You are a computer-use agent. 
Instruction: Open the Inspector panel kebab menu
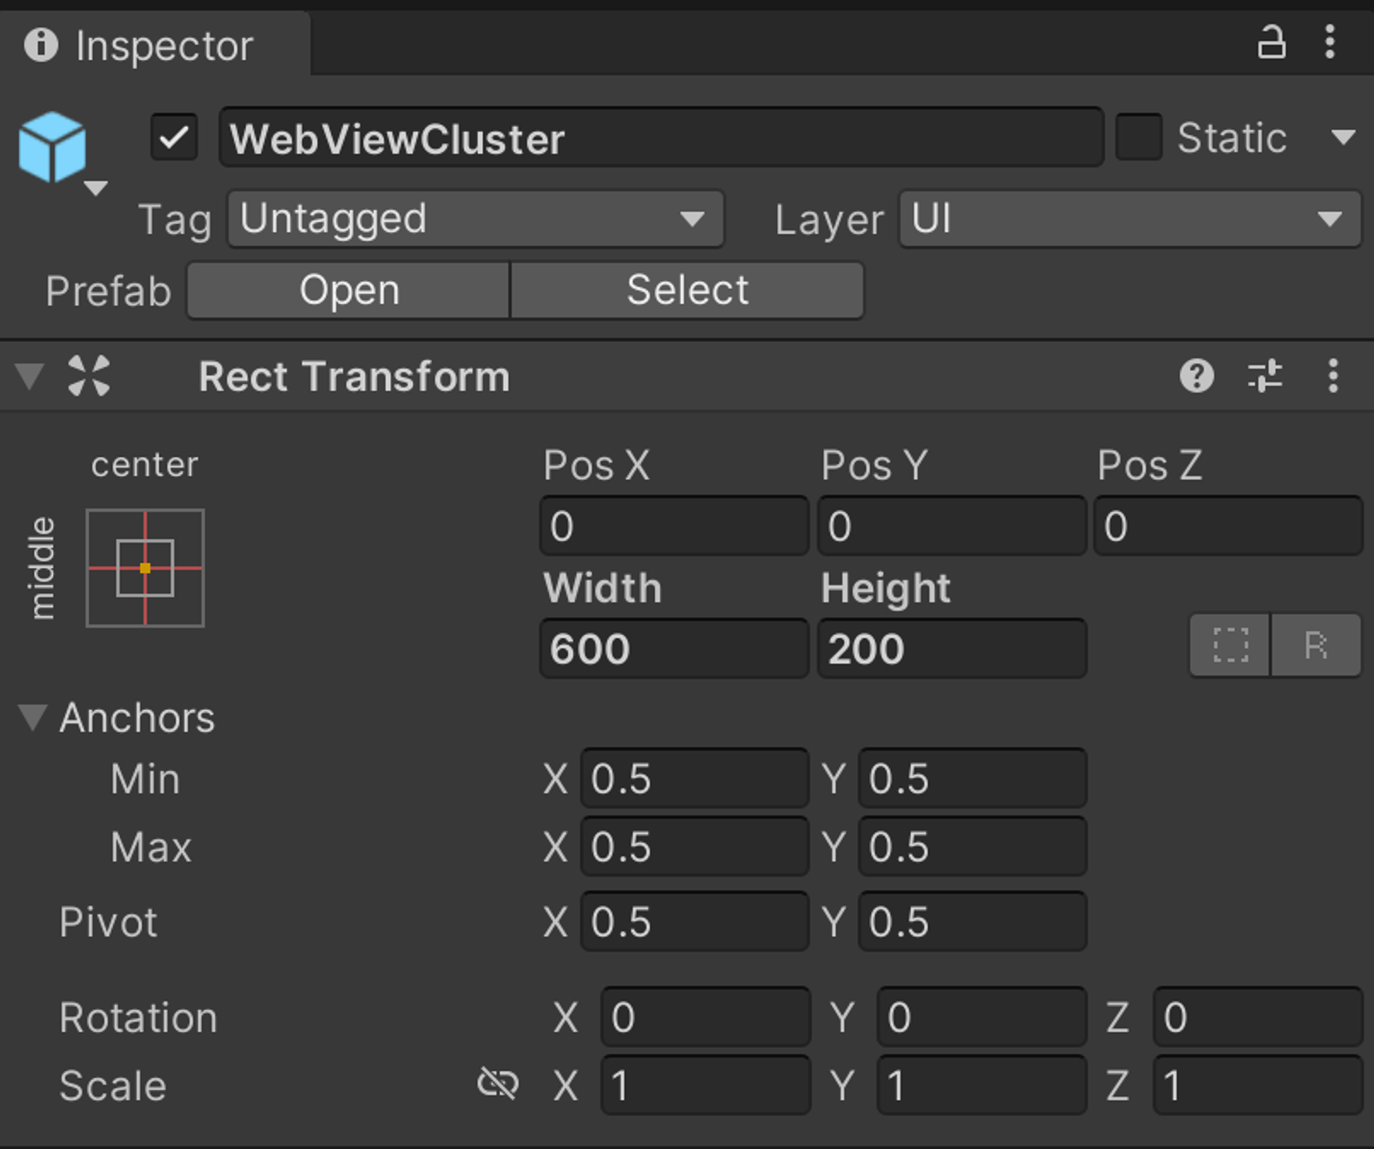coord(1330,43)
